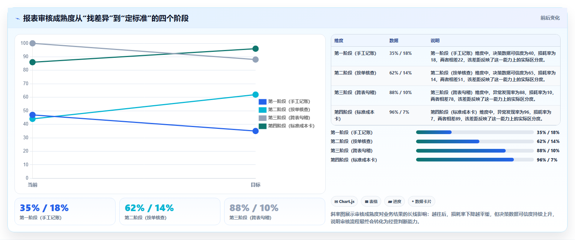Click table cell 第二阶段（按单核查）
The height and width of the screenshot is (240, 575).
point(355,73)
